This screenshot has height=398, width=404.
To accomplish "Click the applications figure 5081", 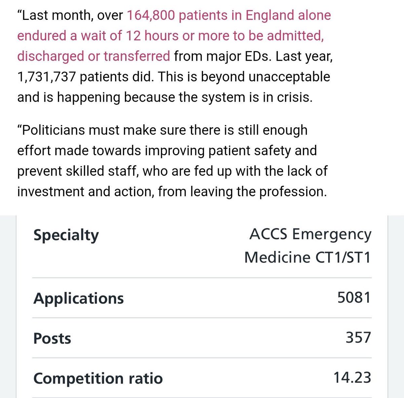I will click(x=354, y=298).
